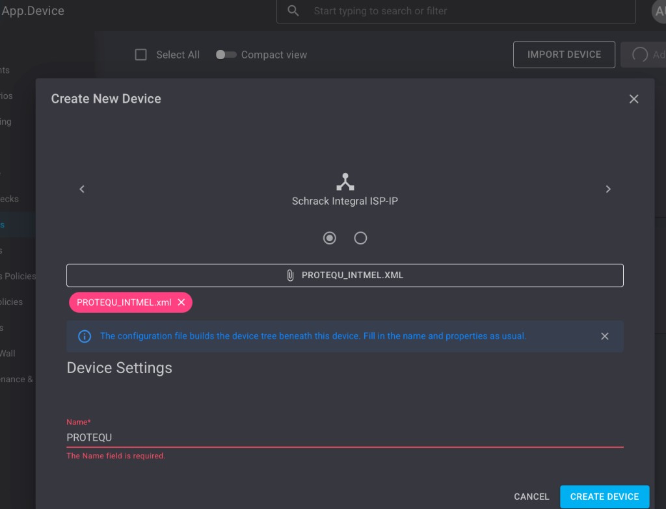Click the IMPORT DEVICE button
Screen dimensions: 666x509
pyautogui.click(x=564, y=55)
